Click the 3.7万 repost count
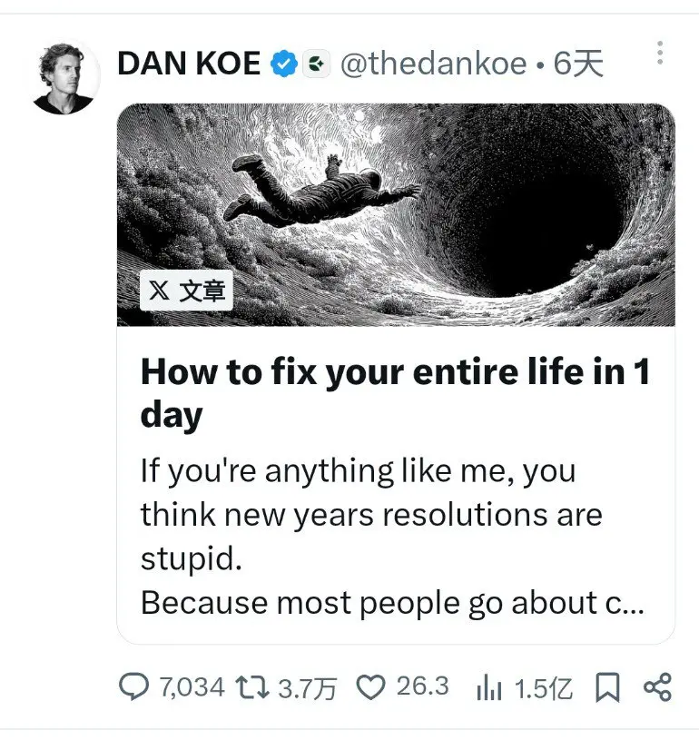The height and width of the screenshot is (750, 699). tap(308, 689)
